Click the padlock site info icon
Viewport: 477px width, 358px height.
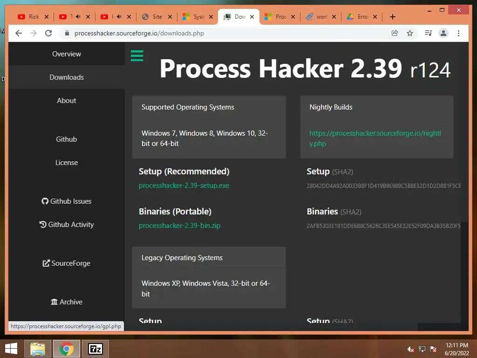67,33
